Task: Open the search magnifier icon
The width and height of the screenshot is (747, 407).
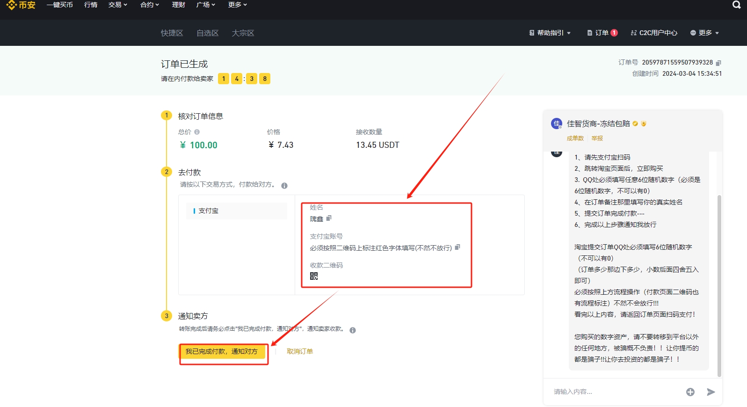Action: coord(736,5)
